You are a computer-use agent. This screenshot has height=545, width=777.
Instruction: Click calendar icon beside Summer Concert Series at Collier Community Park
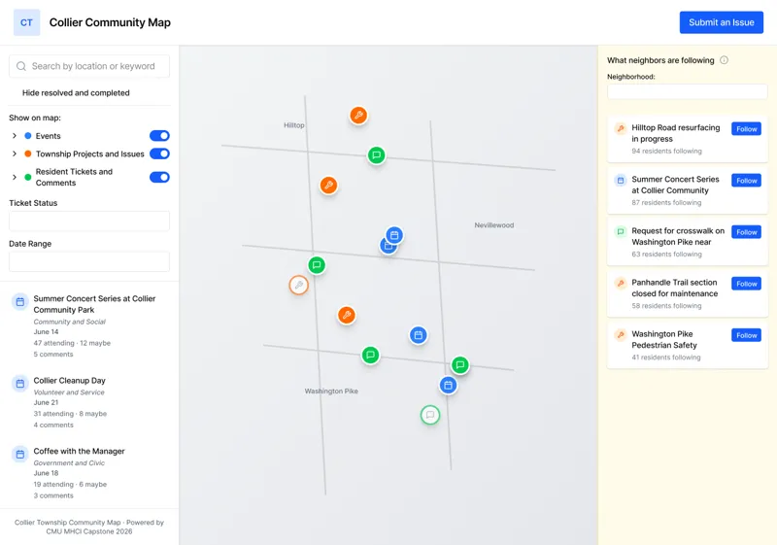point(20,302)
